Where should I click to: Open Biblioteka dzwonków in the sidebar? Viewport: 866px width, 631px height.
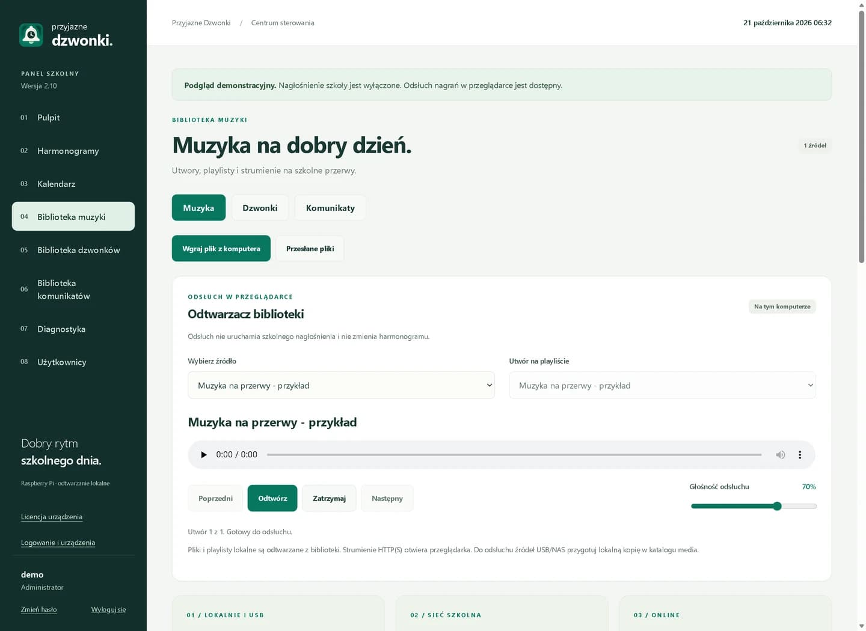pyautogui.click(x=73, y=250)
